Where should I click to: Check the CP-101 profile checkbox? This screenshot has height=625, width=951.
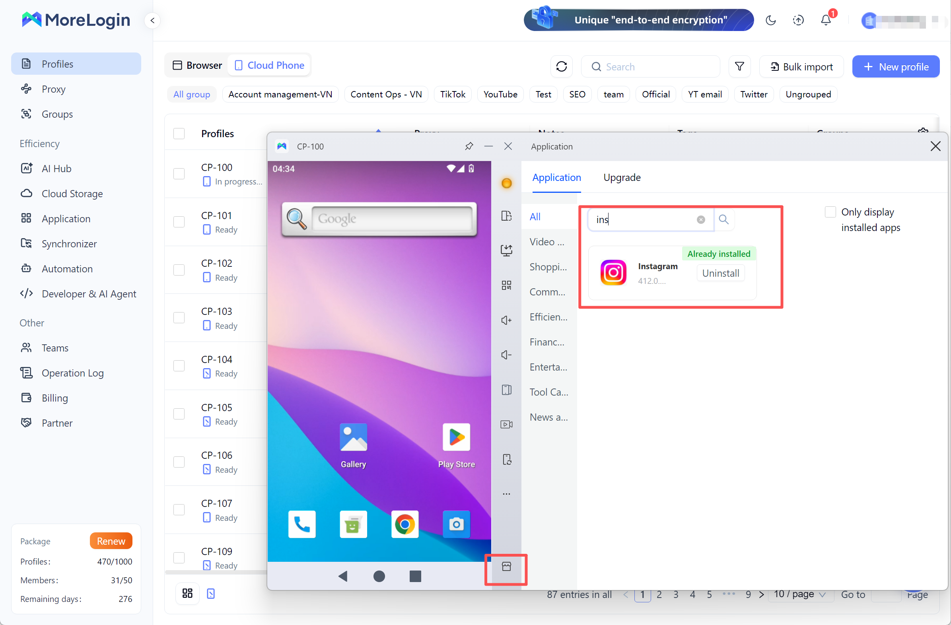[x=179, y=221]
